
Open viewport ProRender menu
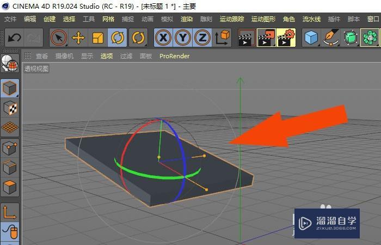coord(175,56)
